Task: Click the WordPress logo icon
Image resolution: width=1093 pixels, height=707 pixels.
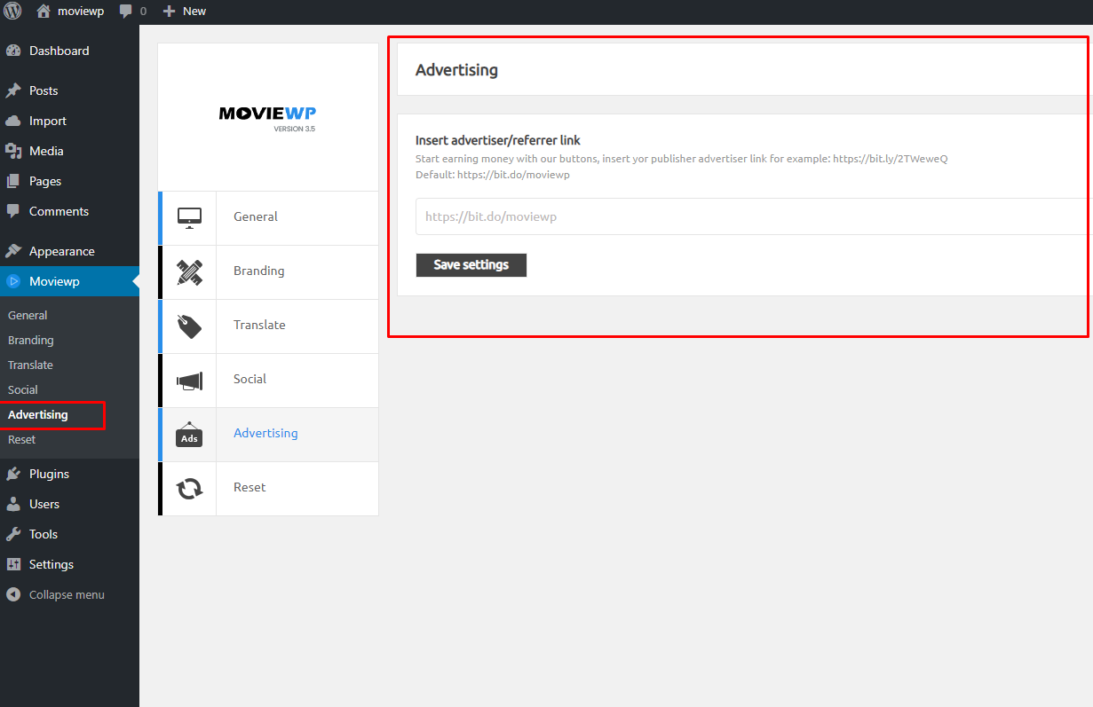Action: point(13,12)
